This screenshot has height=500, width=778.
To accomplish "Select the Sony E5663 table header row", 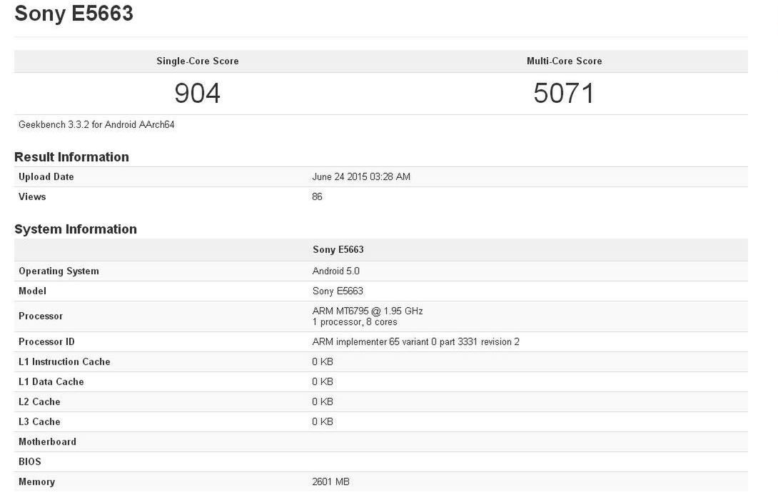I will pyautogui.click(x=338, y=249).
